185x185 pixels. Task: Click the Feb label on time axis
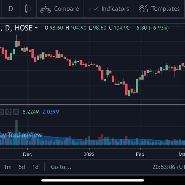[x=140, y=154]
